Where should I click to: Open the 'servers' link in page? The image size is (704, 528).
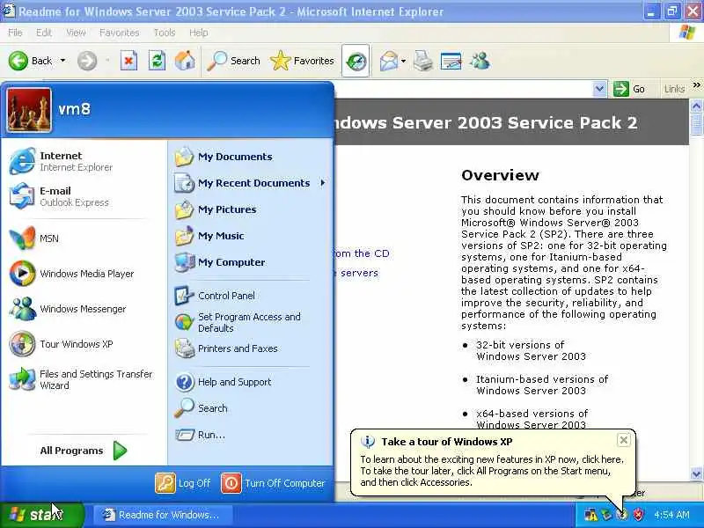tap(359, 273)
